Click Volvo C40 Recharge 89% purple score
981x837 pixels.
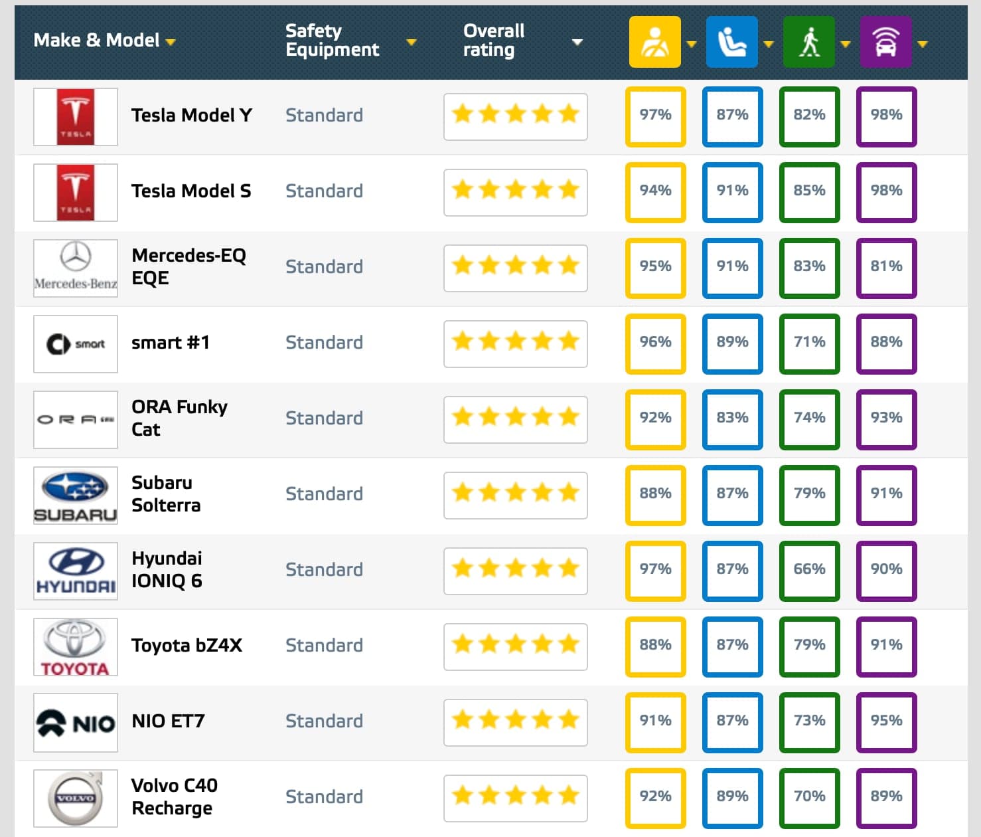click(x=886, y=798)
